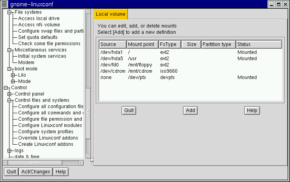This screenshot has width=290, height=182.
Task: Expand the Lilo tree node
Action: [x=13, y=75]
